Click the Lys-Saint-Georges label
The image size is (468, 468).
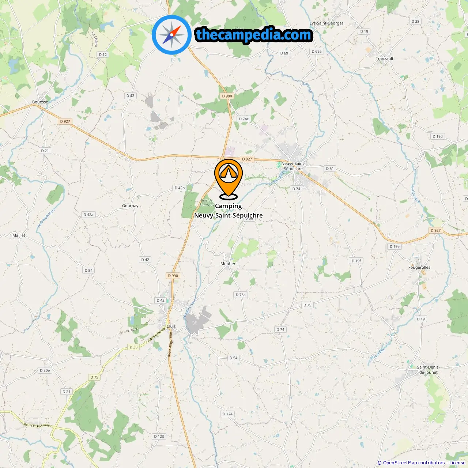[x=327, y=23]
